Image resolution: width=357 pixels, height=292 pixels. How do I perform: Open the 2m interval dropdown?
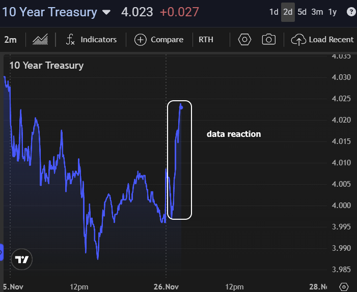coord(10,40)
